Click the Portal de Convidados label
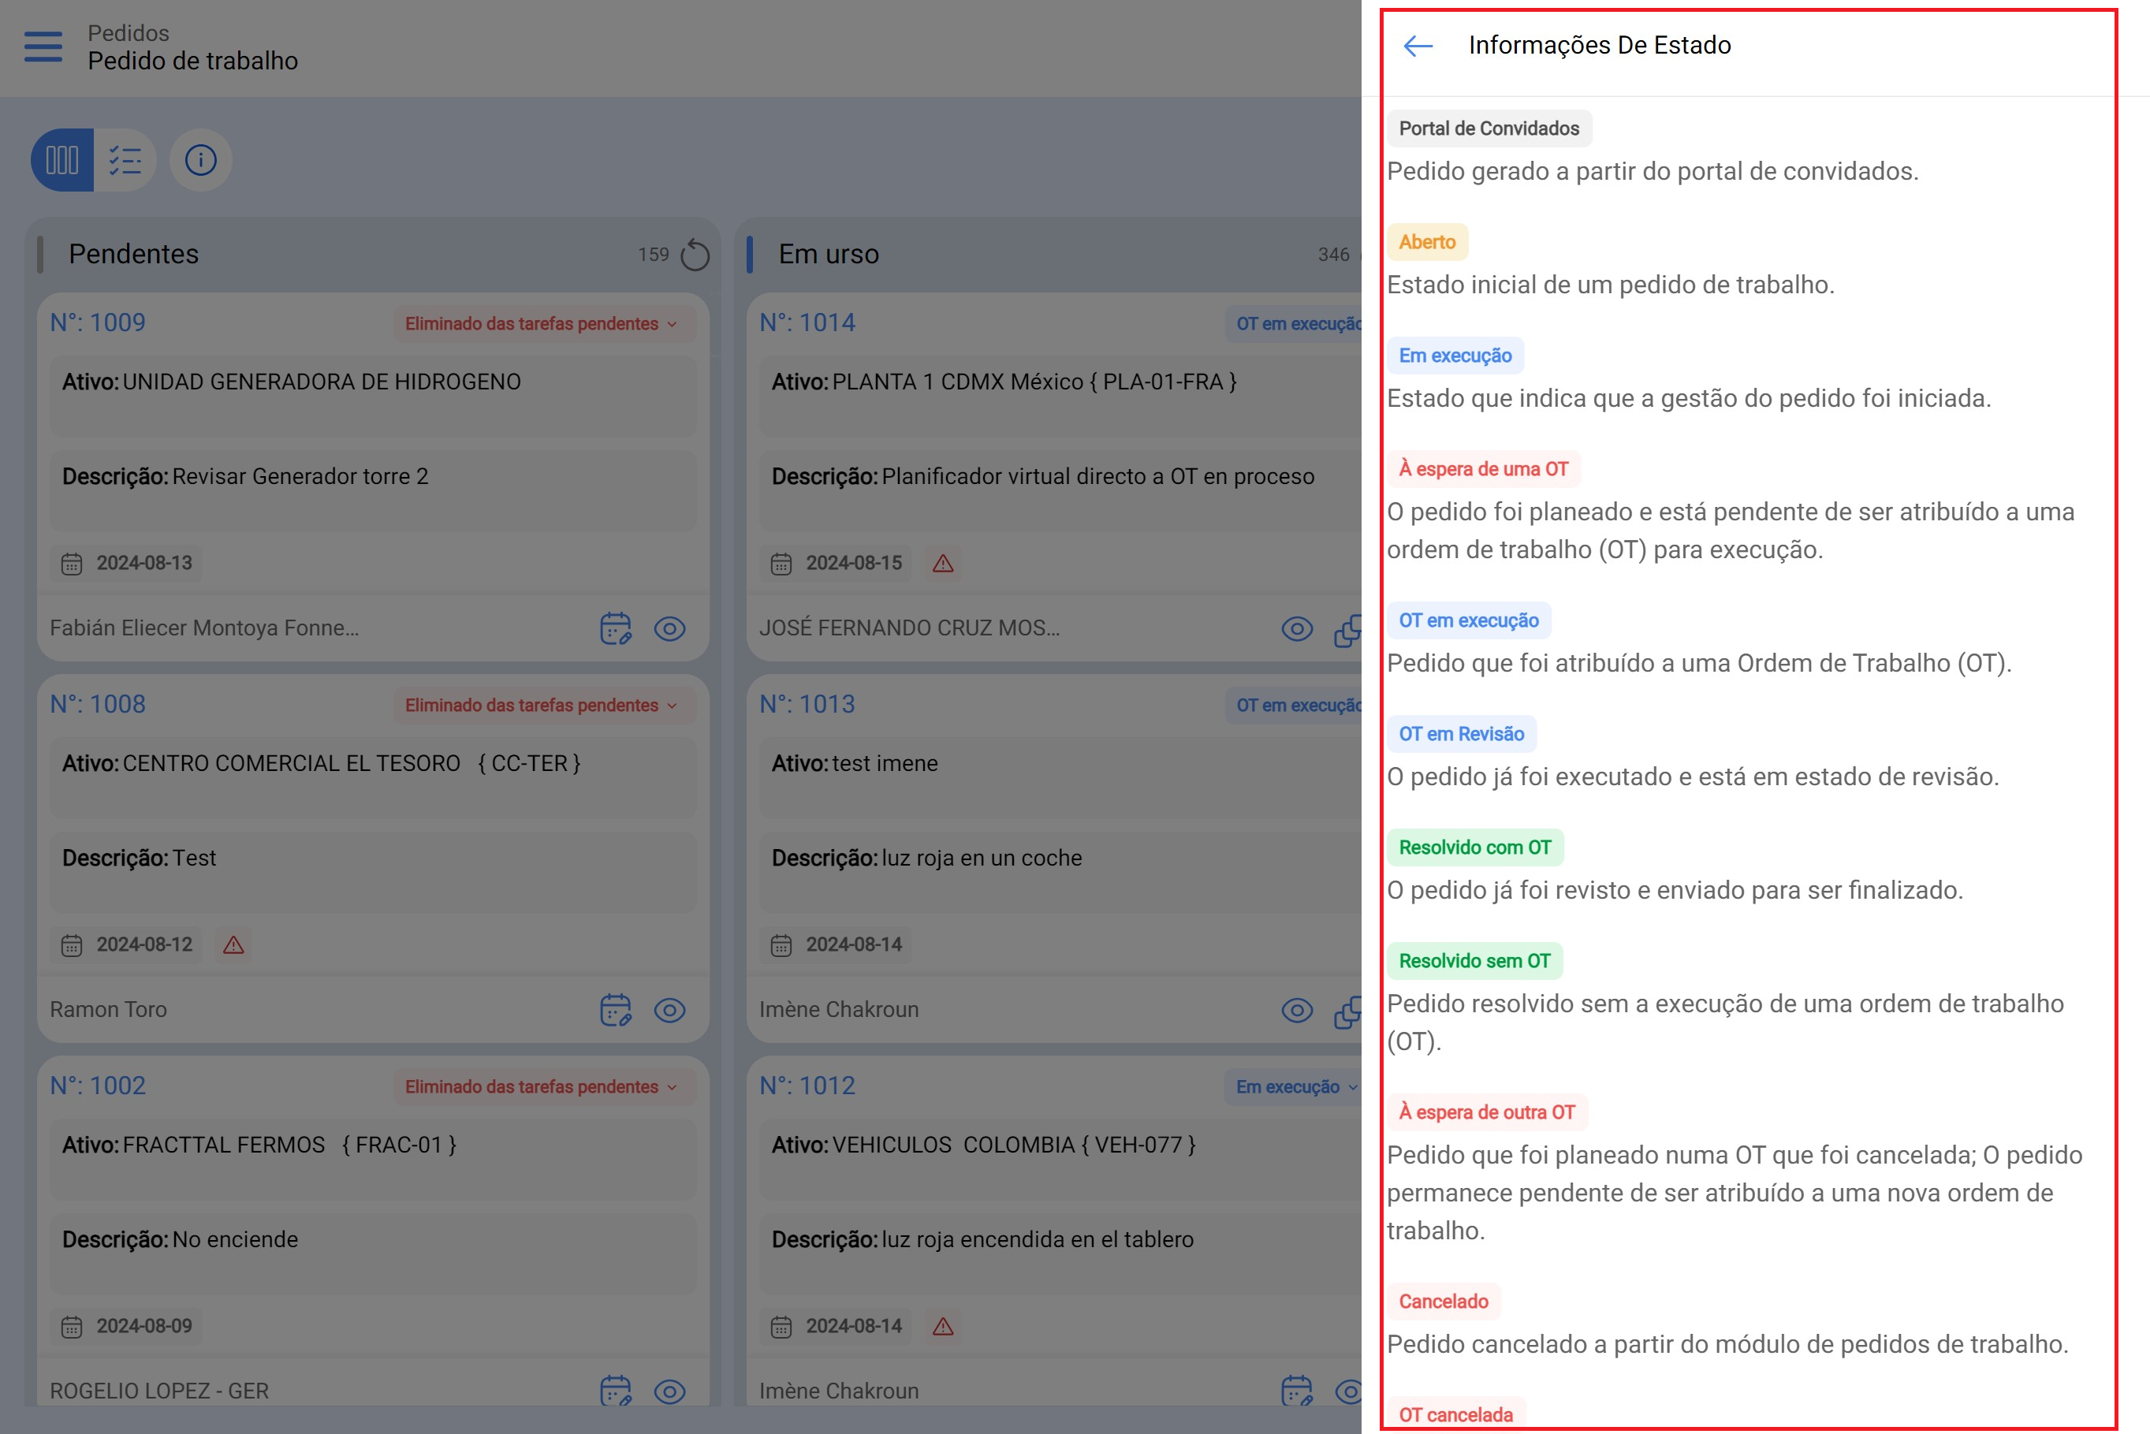The image size is (2150, 1434). point(1488,129)
